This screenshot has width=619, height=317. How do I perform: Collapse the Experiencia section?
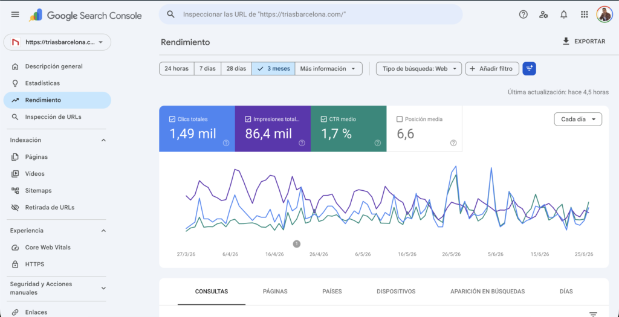(x=103, y=231)
